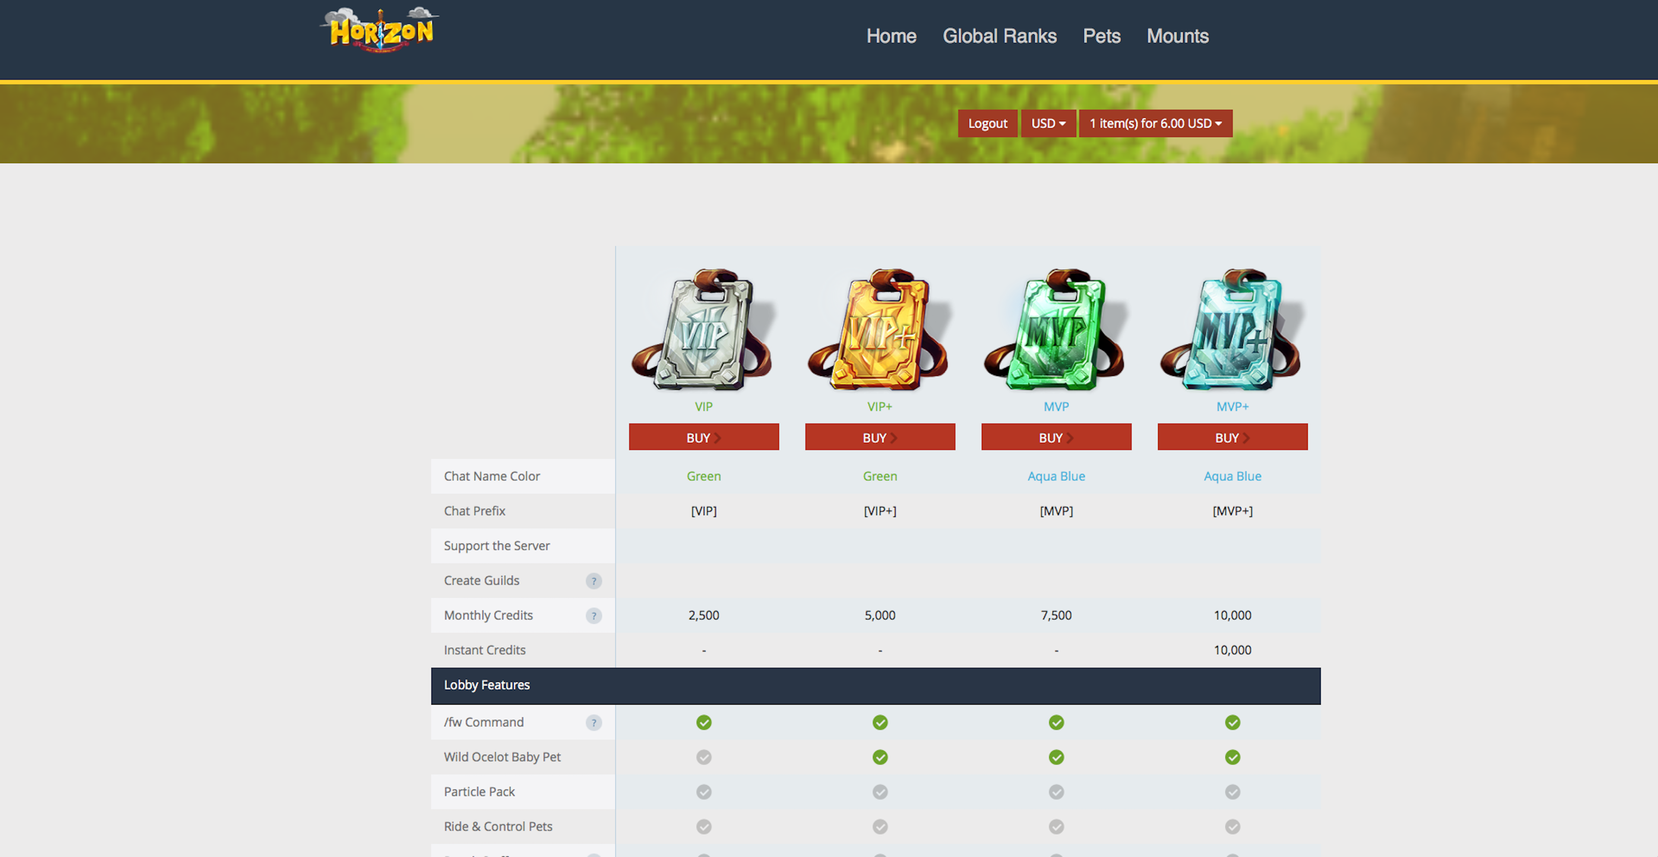Buy the VIP+ rank
The width and height of the screenshot is (1658, 857).
pos(880,437)
